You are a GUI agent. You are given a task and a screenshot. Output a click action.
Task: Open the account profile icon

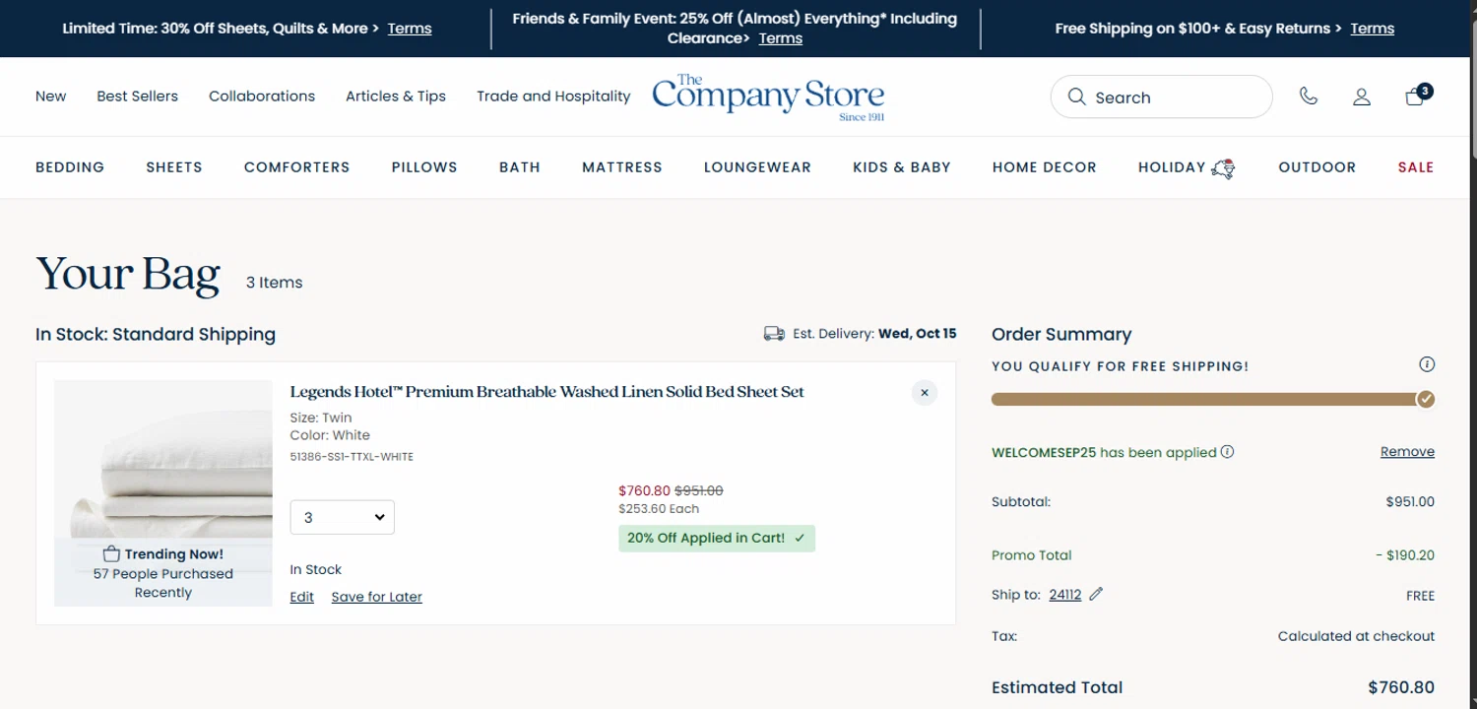point(1362,97)
